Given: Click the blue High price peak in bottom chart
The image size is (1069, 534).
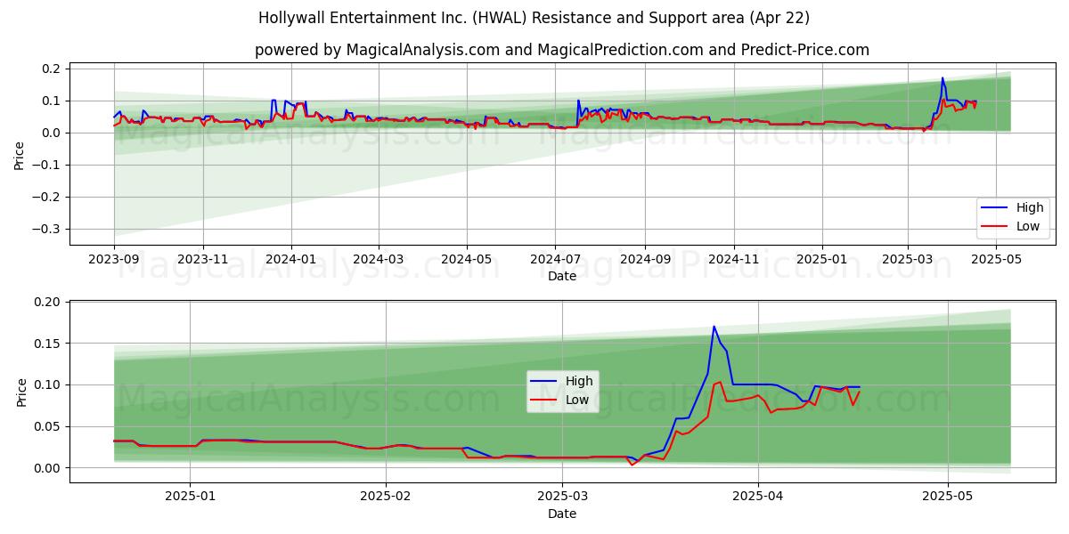Looking at the screenshot, I should tap(714, 327).
